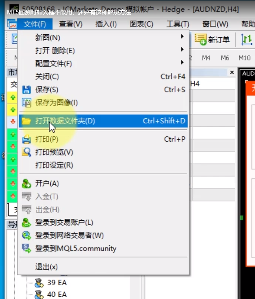
Task: Open the 查看(V) menu
Action: [x=71, y=24]
